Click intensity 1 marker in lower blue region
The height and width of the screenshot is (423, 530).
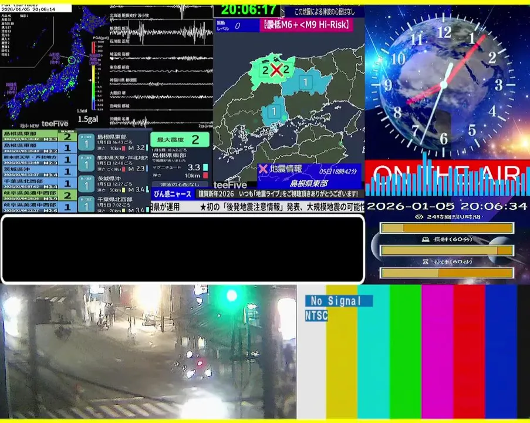point(274,111)
